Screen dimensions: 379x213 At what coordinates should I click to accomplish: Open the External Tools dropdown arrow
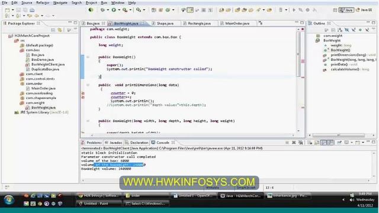pos(130,10)
